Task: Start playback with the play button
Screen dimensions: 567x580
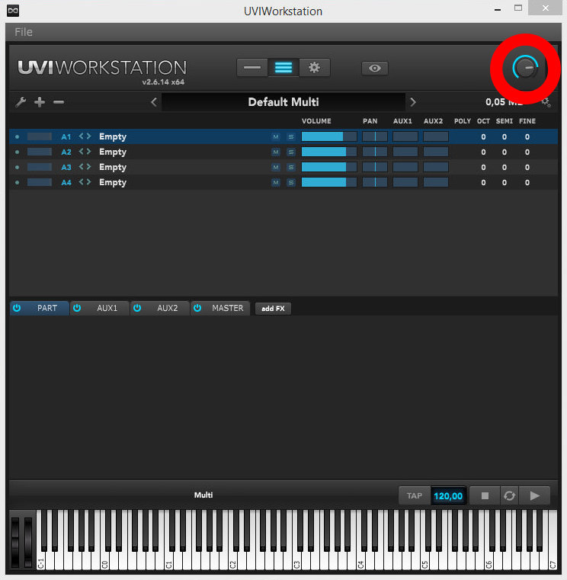Action: (535, 495)
